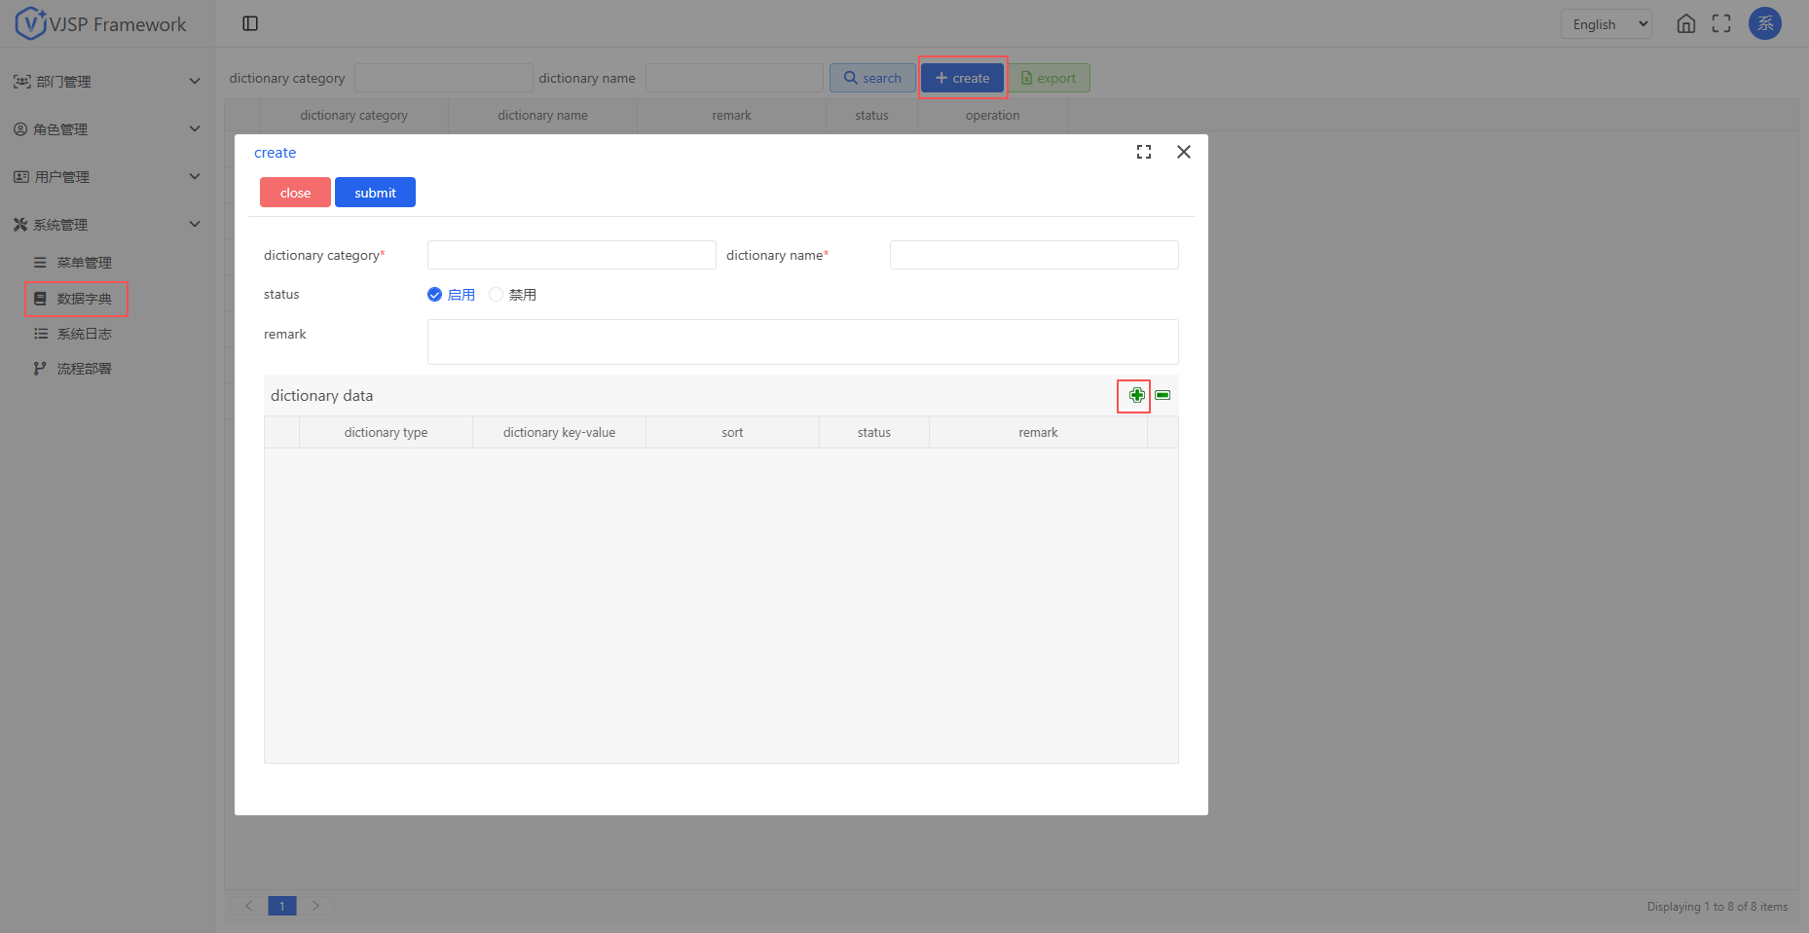Click the green add row plus icon
The width and height of the screenshot is (1809, 933).
(1136, 395)
